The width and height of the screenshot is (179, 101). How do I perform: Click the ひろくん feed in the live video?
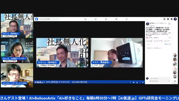point(62,53)
